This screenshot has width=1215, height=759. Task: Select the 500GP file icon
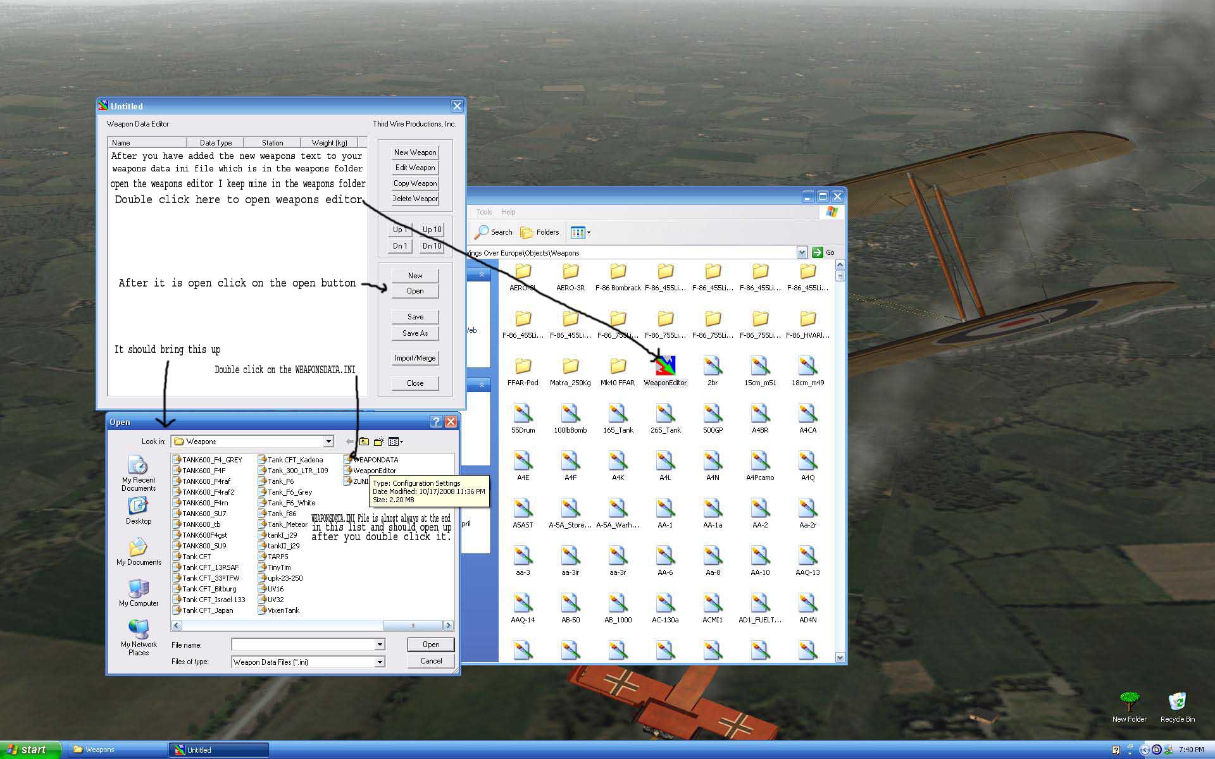713,418
